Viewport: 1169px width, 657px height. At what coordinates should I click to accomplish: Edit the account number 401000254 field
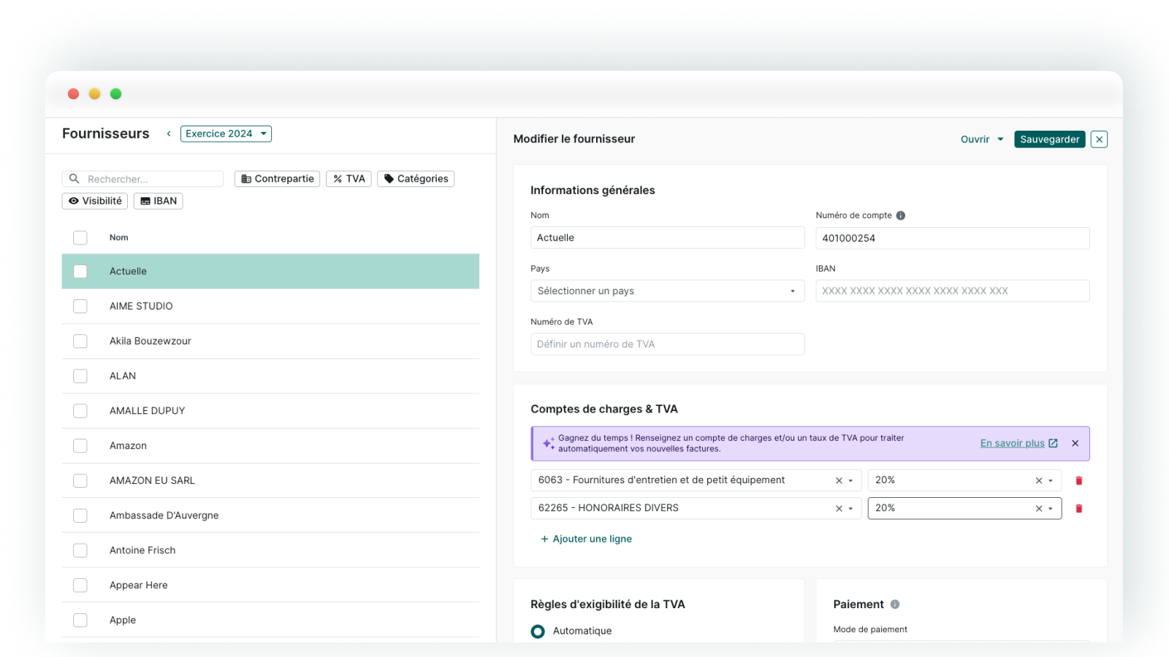(x=952, y=238)
